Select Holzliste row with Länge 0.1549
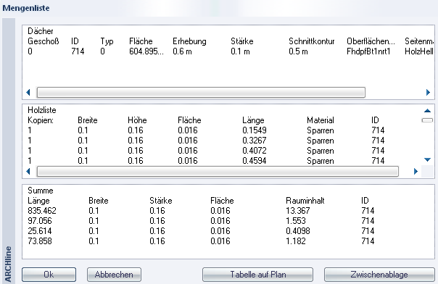438x284 pixels. click(x=206, y=130)
